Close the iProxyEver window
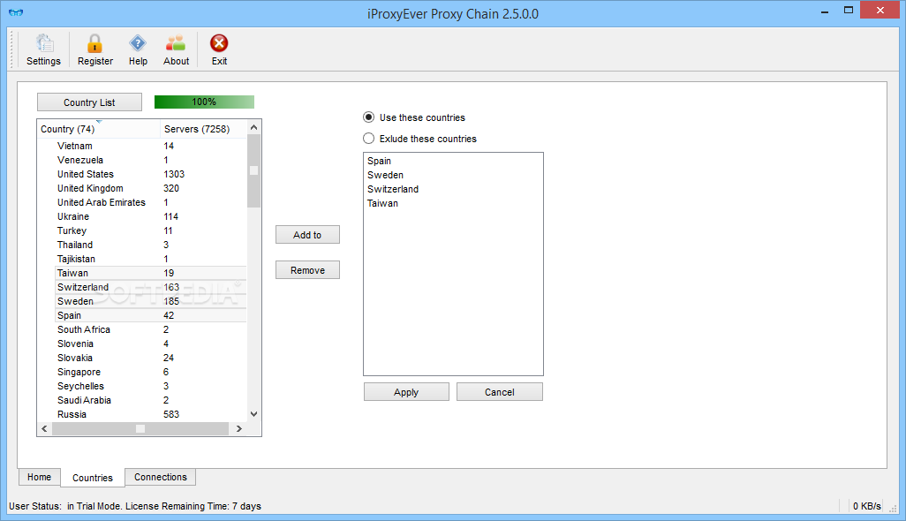The width and height of the screenshot is (906, 521). (x=880, y=11)
